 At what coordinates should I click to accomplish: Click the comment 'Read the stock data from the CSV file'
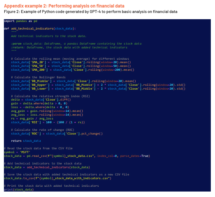point(38,149)
